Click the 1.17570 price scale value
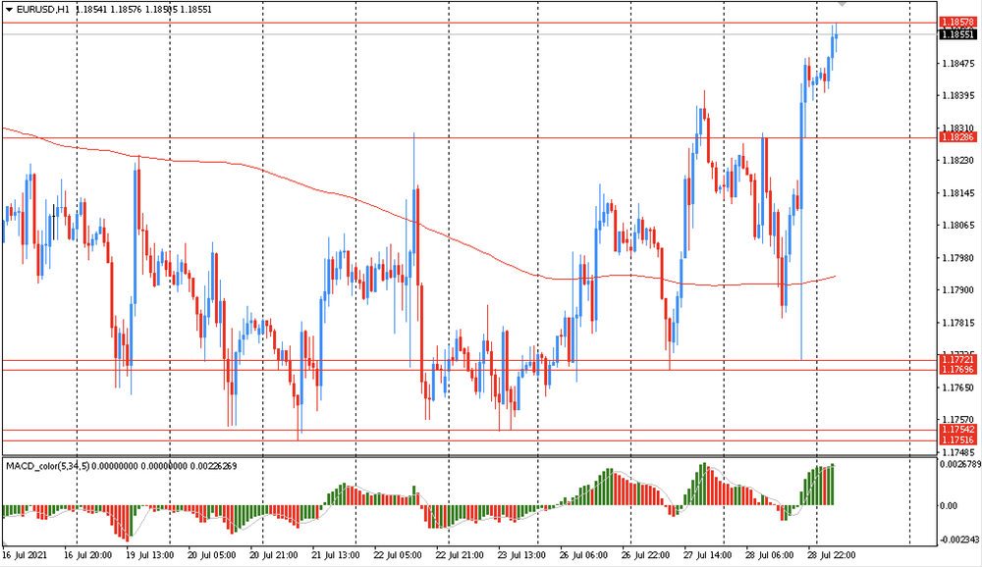982x568 pixels. coord(958,420)
